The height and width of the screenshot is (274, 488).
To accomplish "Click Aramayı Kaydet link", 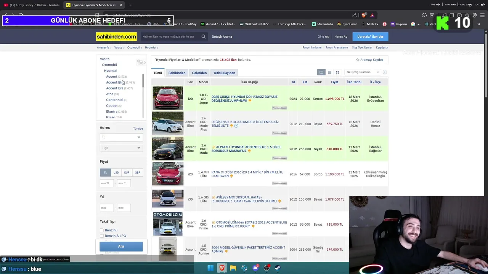I will (372, 60).
